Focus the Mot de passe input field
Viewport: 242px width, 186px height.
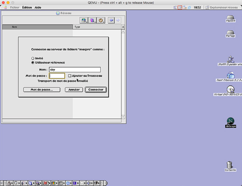point(57,76)
